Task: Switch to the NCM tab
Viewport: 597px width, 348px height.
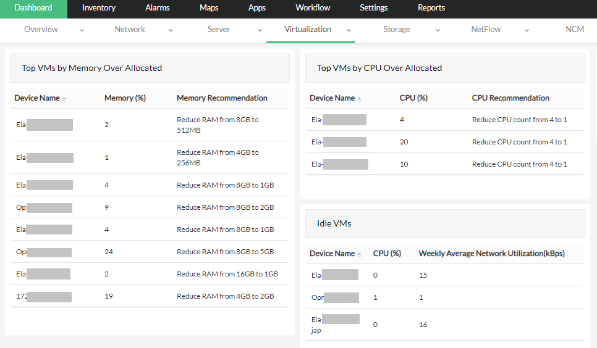Action: 575,29
